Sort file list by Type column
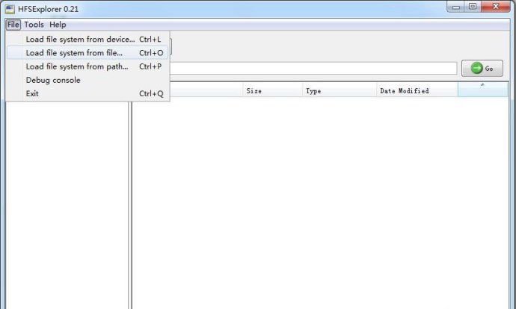 click(x=339, y=90)
